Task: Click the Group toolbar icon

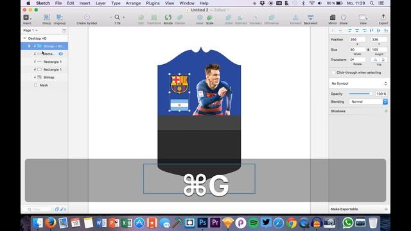Action: point(47,17)
